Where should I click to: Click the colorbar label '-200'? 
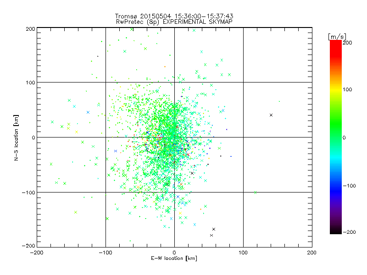[x=349, y=232]
